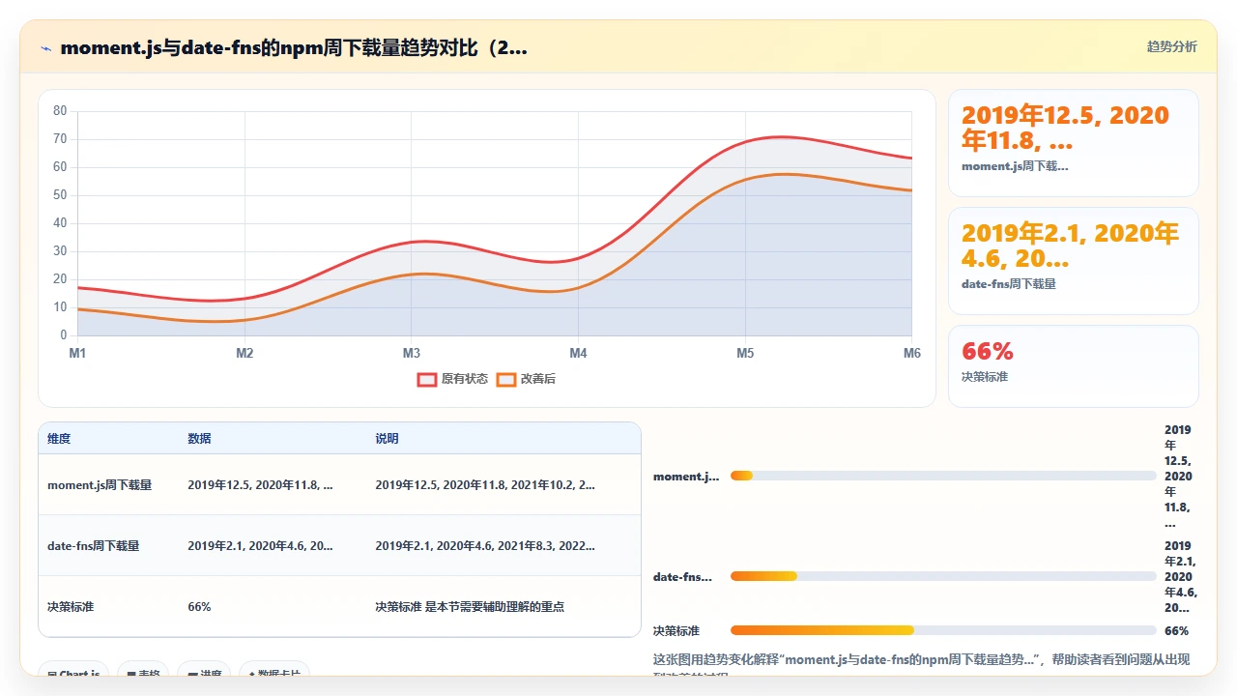Click the large red 66% stat card value

pyautogui.click(x=988, y=351)
